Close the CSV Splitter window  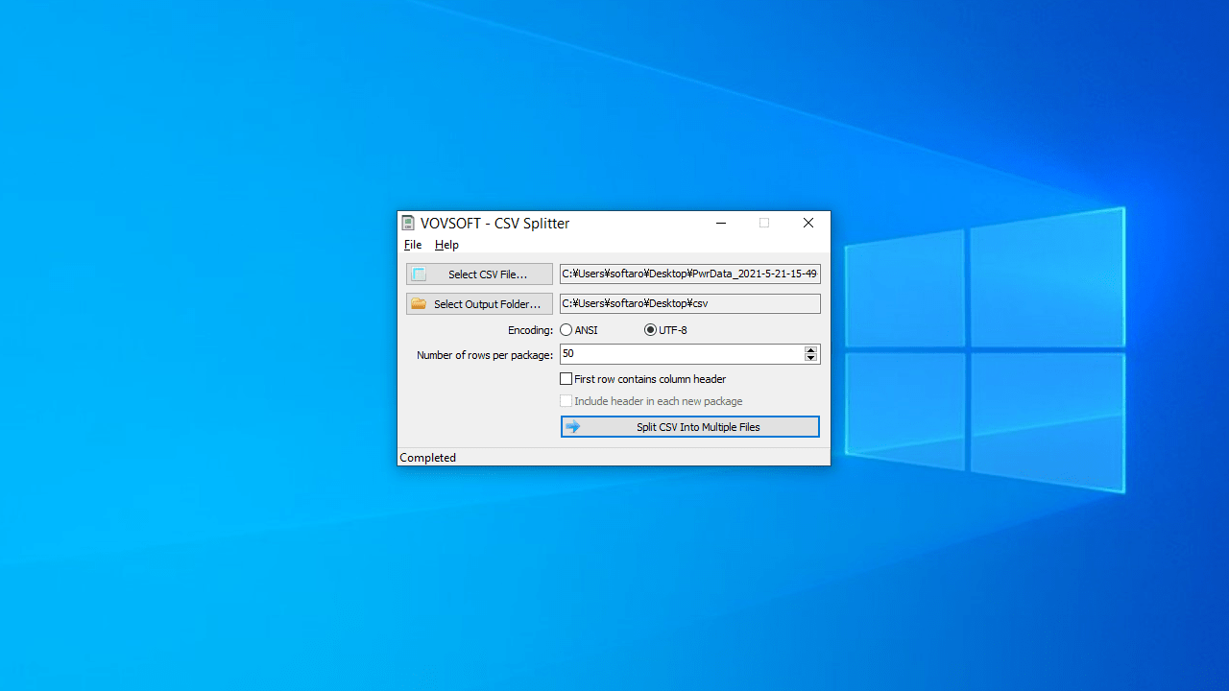pyautogui.click(x=808, y=223)
